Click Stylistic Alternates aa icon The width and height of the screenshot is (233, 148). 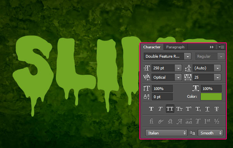pos(189,121)
